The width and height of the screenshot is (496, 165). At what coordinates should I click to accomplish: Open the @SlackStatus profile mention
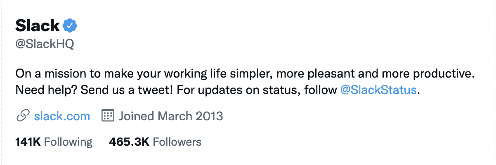tap(378, 90)
